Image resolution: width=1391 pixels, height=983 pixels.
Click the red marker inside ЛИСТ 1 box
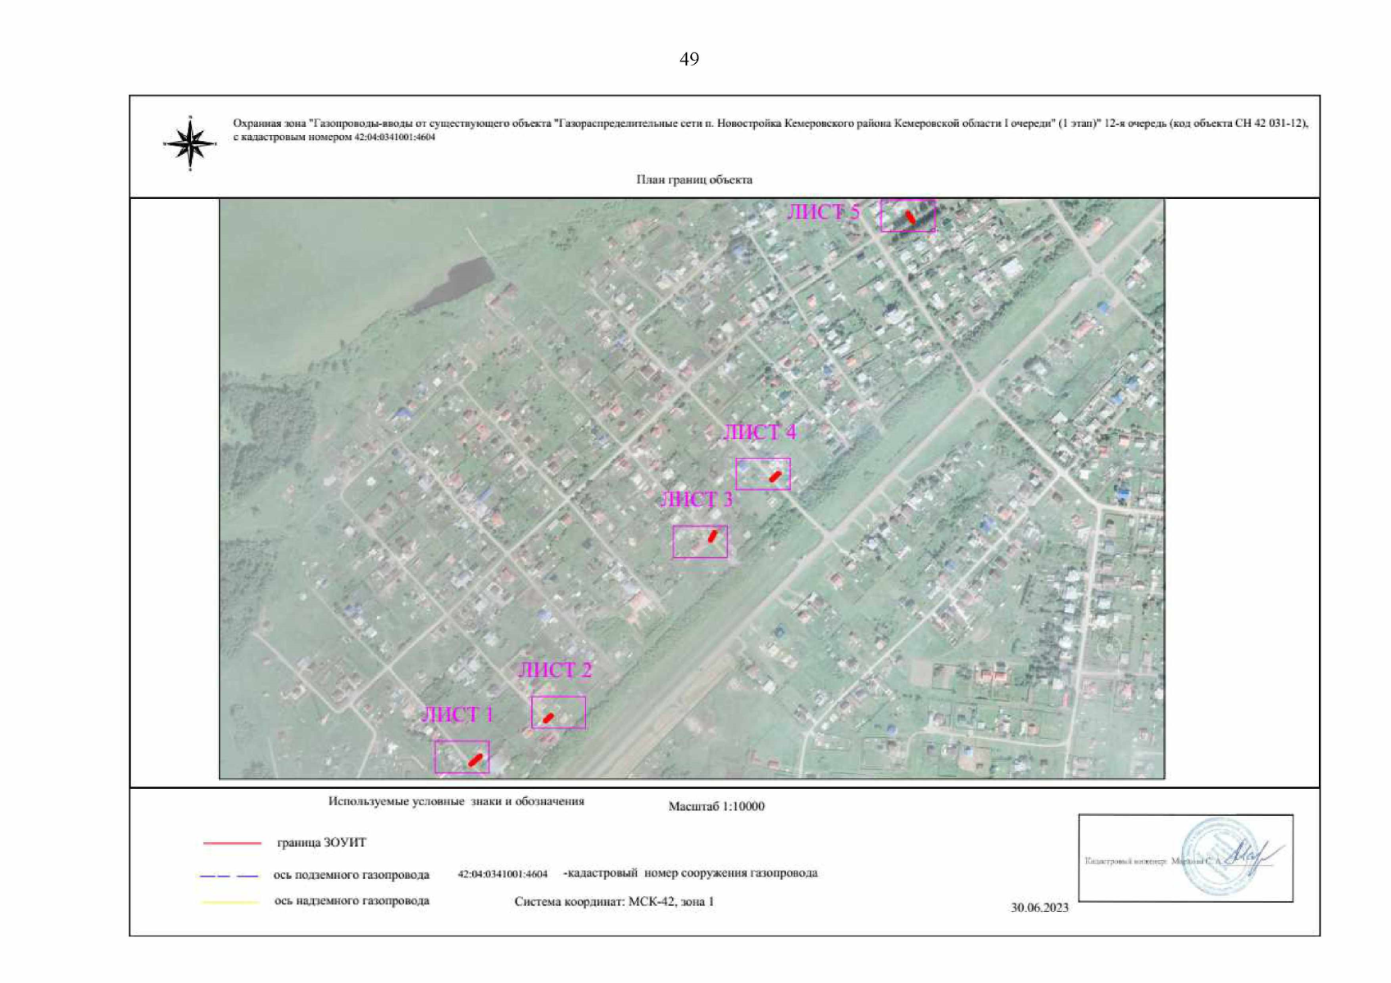(x=475, y=760)
